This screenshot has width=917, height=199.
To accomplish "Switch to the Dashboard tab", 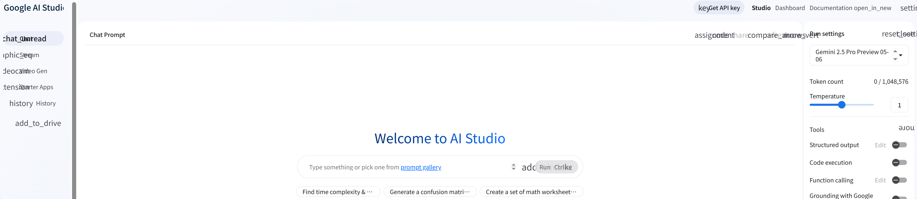I will 790,8.
